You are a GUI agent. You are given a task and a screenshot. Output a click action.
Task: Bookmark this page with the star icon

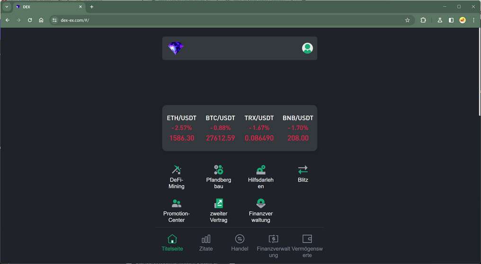pyautogui.click(x=407, y=20)
